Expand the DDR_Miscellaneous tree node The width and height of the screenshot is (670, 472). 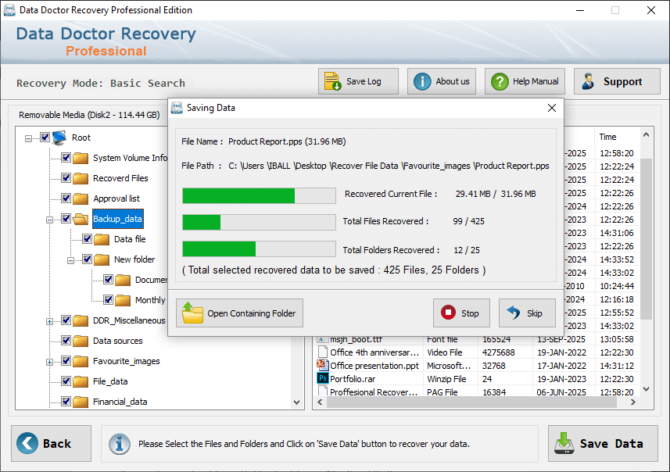coord(49,321)
